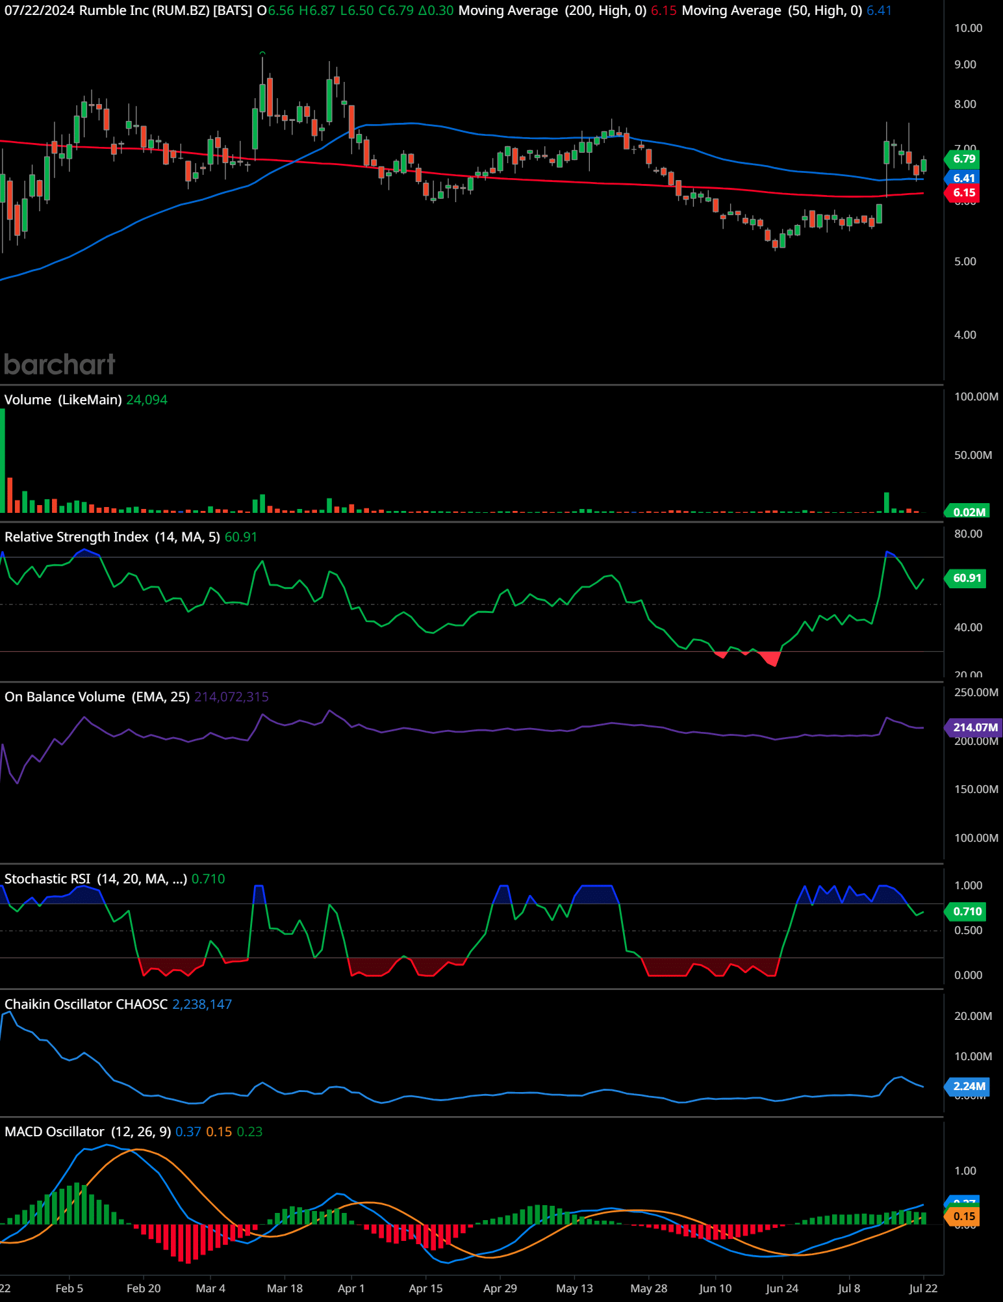Click the green 60.91 RSI tag

[965, 578]
